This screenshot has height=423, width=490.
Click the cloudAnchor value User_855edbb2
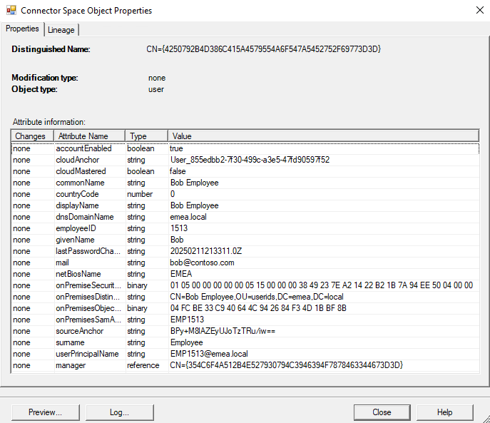pos(250,160)
